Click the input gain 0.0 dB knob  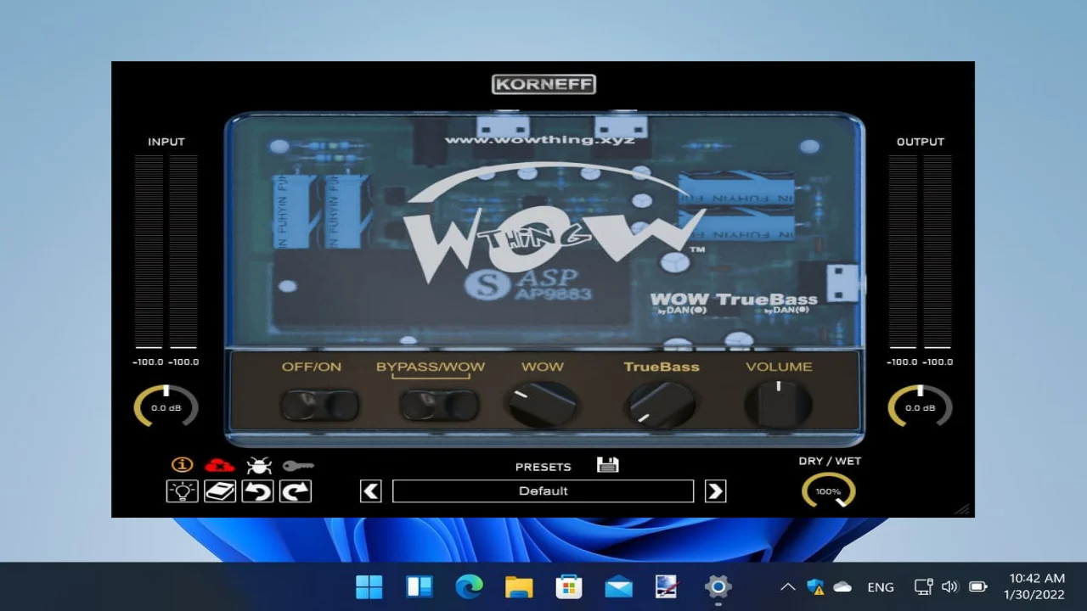pos(166,406)
